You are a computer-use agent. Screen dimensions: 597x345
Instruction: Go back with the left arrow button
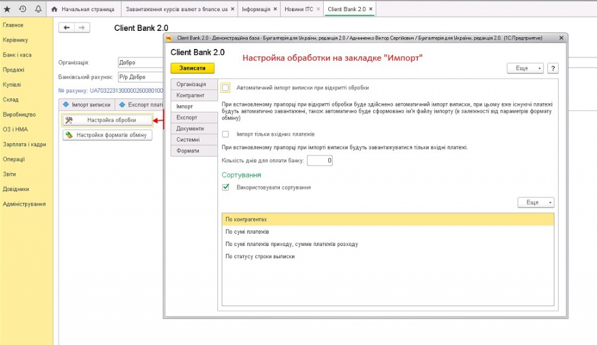66,27
